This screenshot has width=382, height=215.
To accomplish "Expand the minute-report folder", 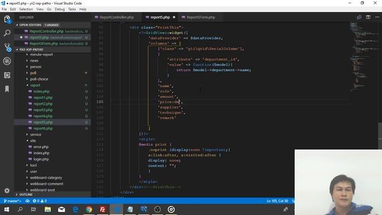I will [41, 54].
